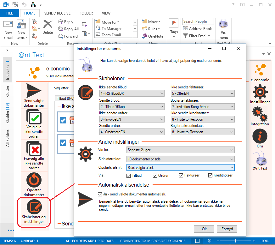Open the Side størrelse dropdown
This screenshot has height=245, width=275.
click(181, 159)
